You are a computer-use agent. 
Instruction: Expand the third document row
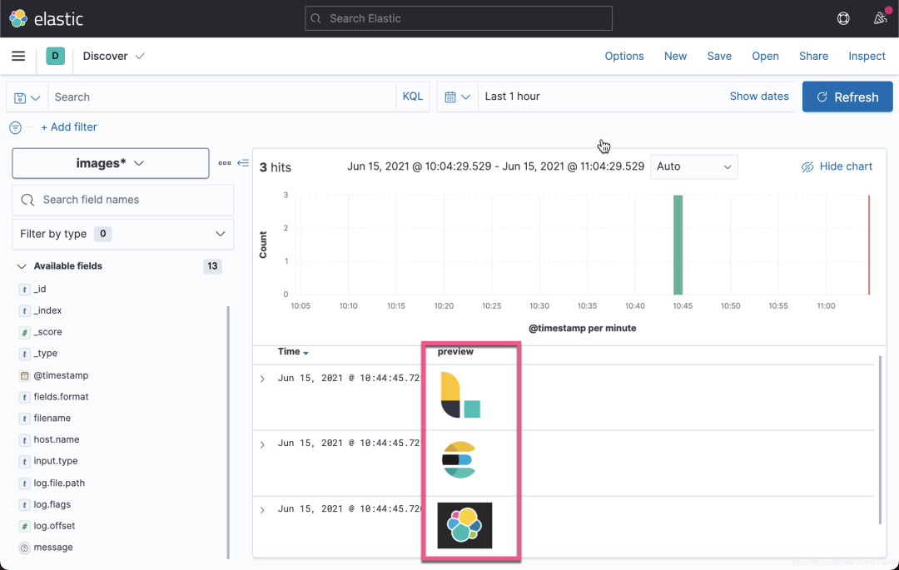(x=262, y=510)
